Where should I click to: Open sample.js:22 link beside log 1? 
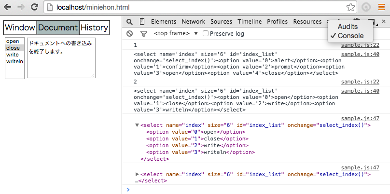[x=360, y=45]
